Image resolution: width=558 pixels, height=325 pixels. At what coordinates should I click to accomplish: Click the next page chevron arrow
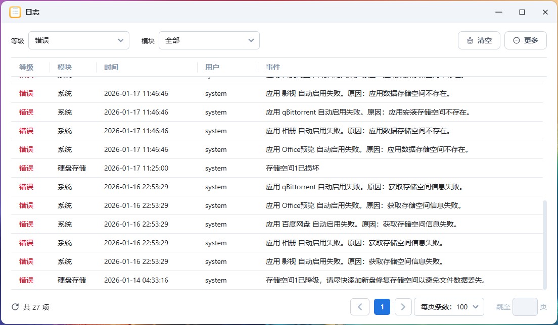402,306
